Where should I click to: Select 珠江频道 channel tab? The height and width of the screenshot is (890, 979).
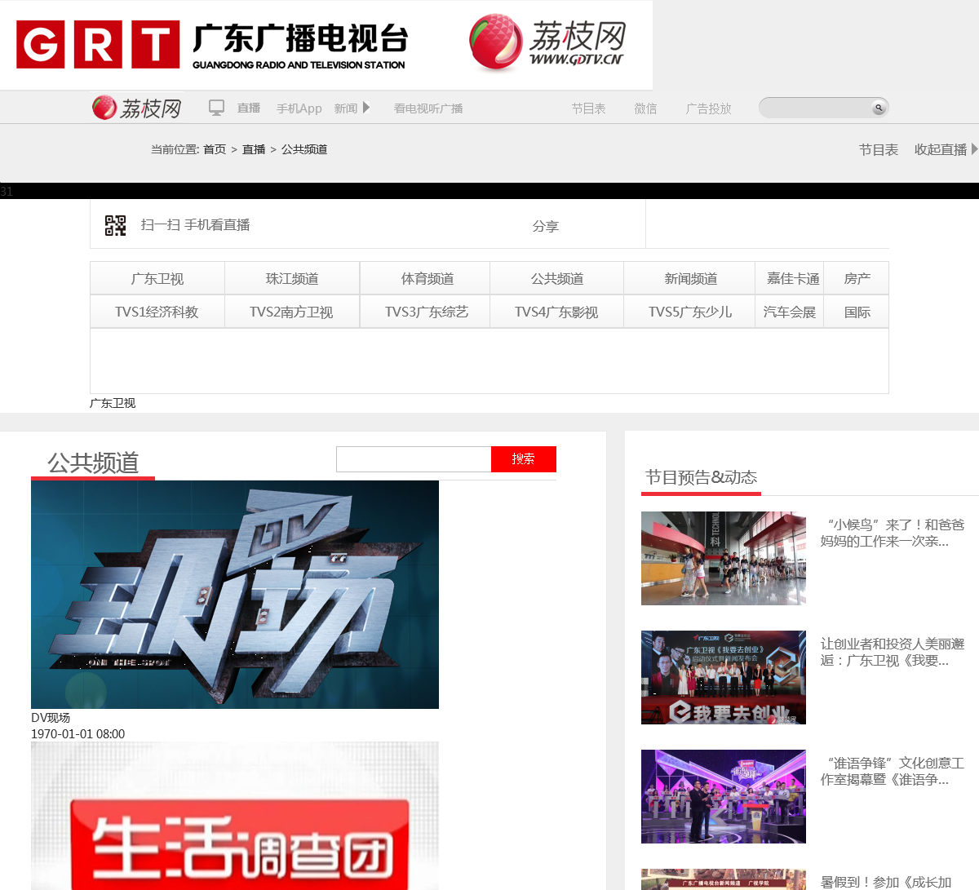(x=292, y=278)
